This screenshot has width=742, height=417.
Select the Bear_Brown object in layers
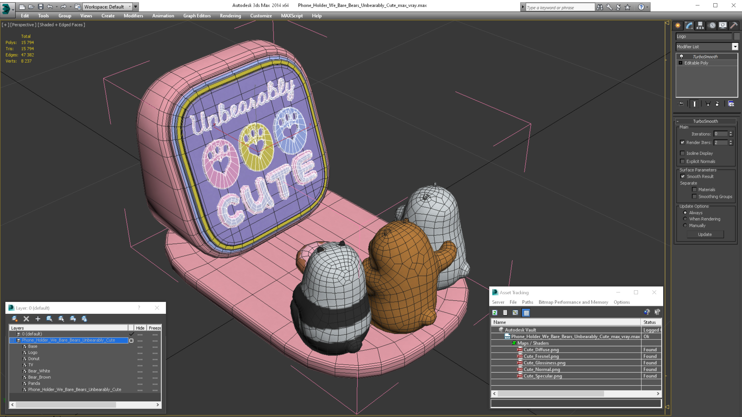pos(39,377)
